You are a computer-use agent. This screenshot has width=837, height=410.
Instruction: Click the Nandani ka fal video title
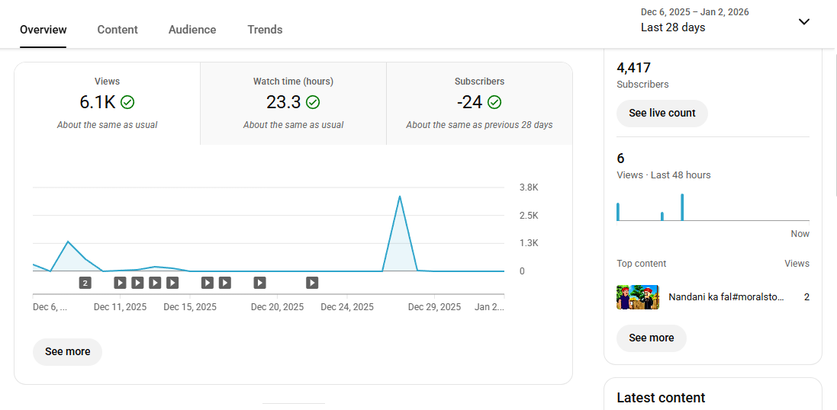[x=726, y=297]
